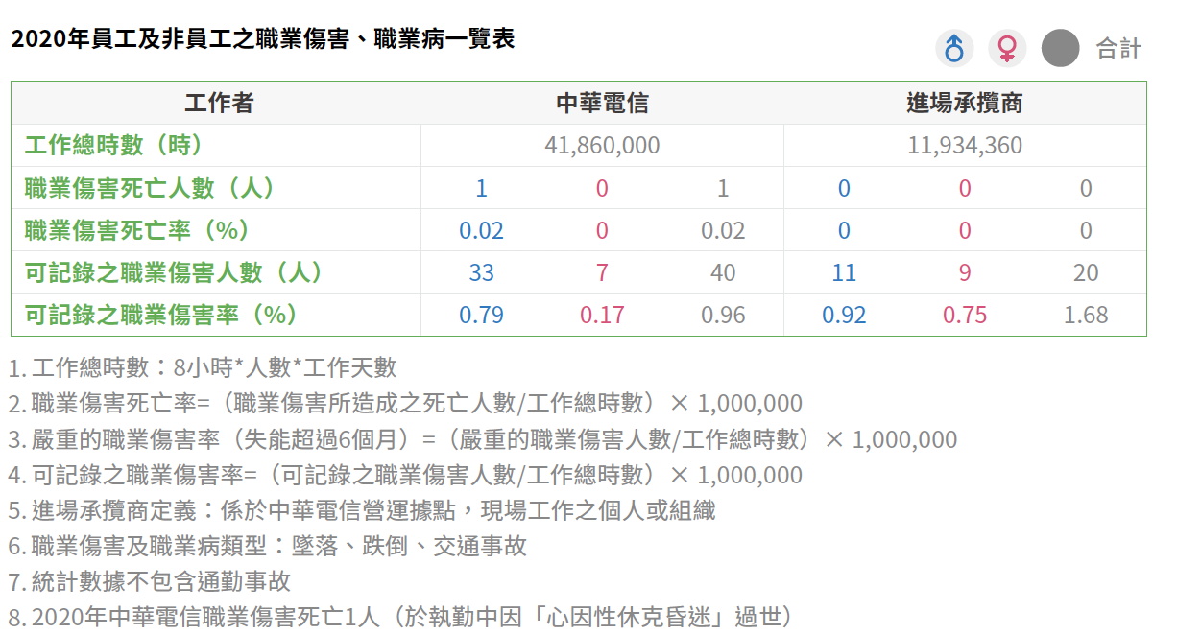The image size is (1177, 635).
Task: Click the gray rate value 1.68
Action: 1086,315
